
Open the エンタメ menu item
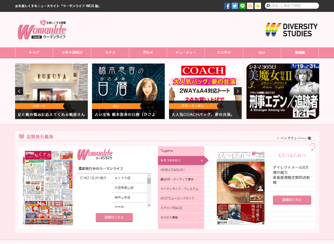tap(224, 52)
